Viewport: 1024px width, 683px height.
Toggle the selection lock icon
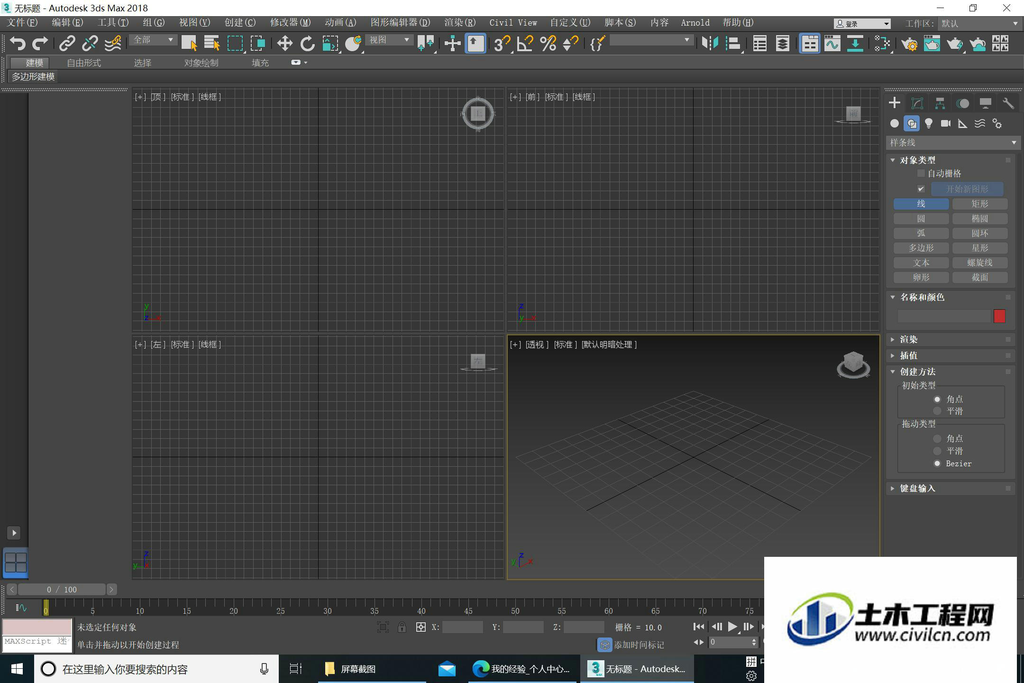click(402, 627)
